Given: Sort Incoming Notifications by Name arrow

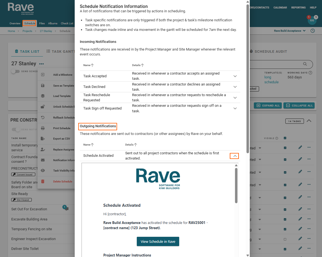Looking at the screenshot, I should [x=92, y=65].
